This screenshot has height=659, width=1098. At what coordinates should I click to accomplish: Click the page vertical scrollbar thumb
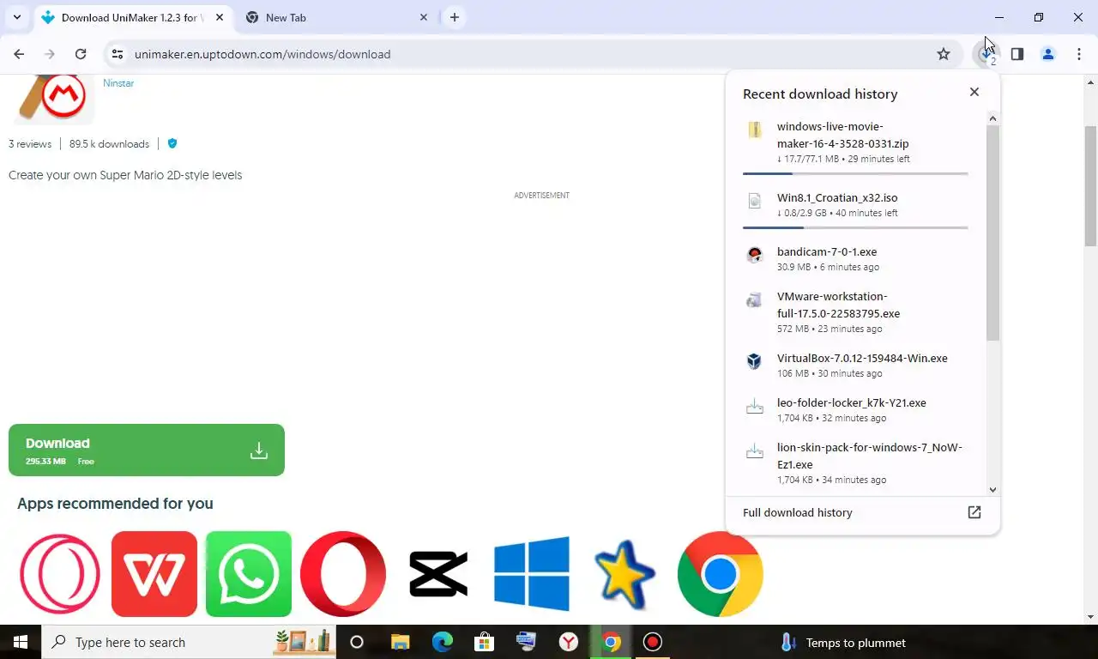(1091, 186)
